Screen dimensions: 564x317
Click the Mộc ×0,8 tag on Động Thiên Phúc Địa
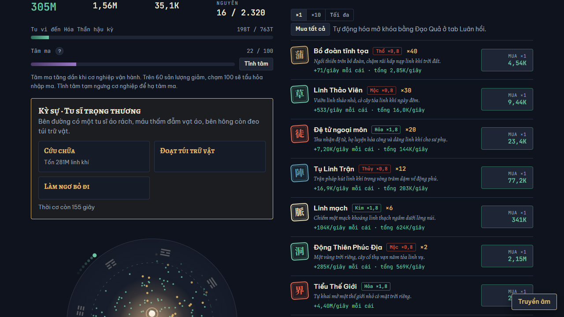(401, 247)
